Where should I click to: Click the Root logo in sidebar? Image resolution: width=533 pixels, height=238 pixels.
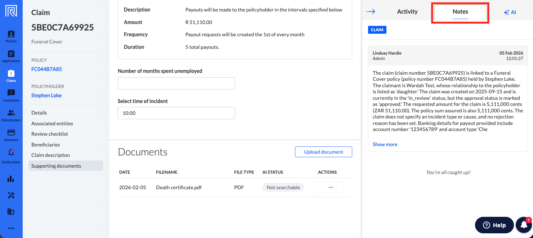pyautogui.click(x=11, y=11)
